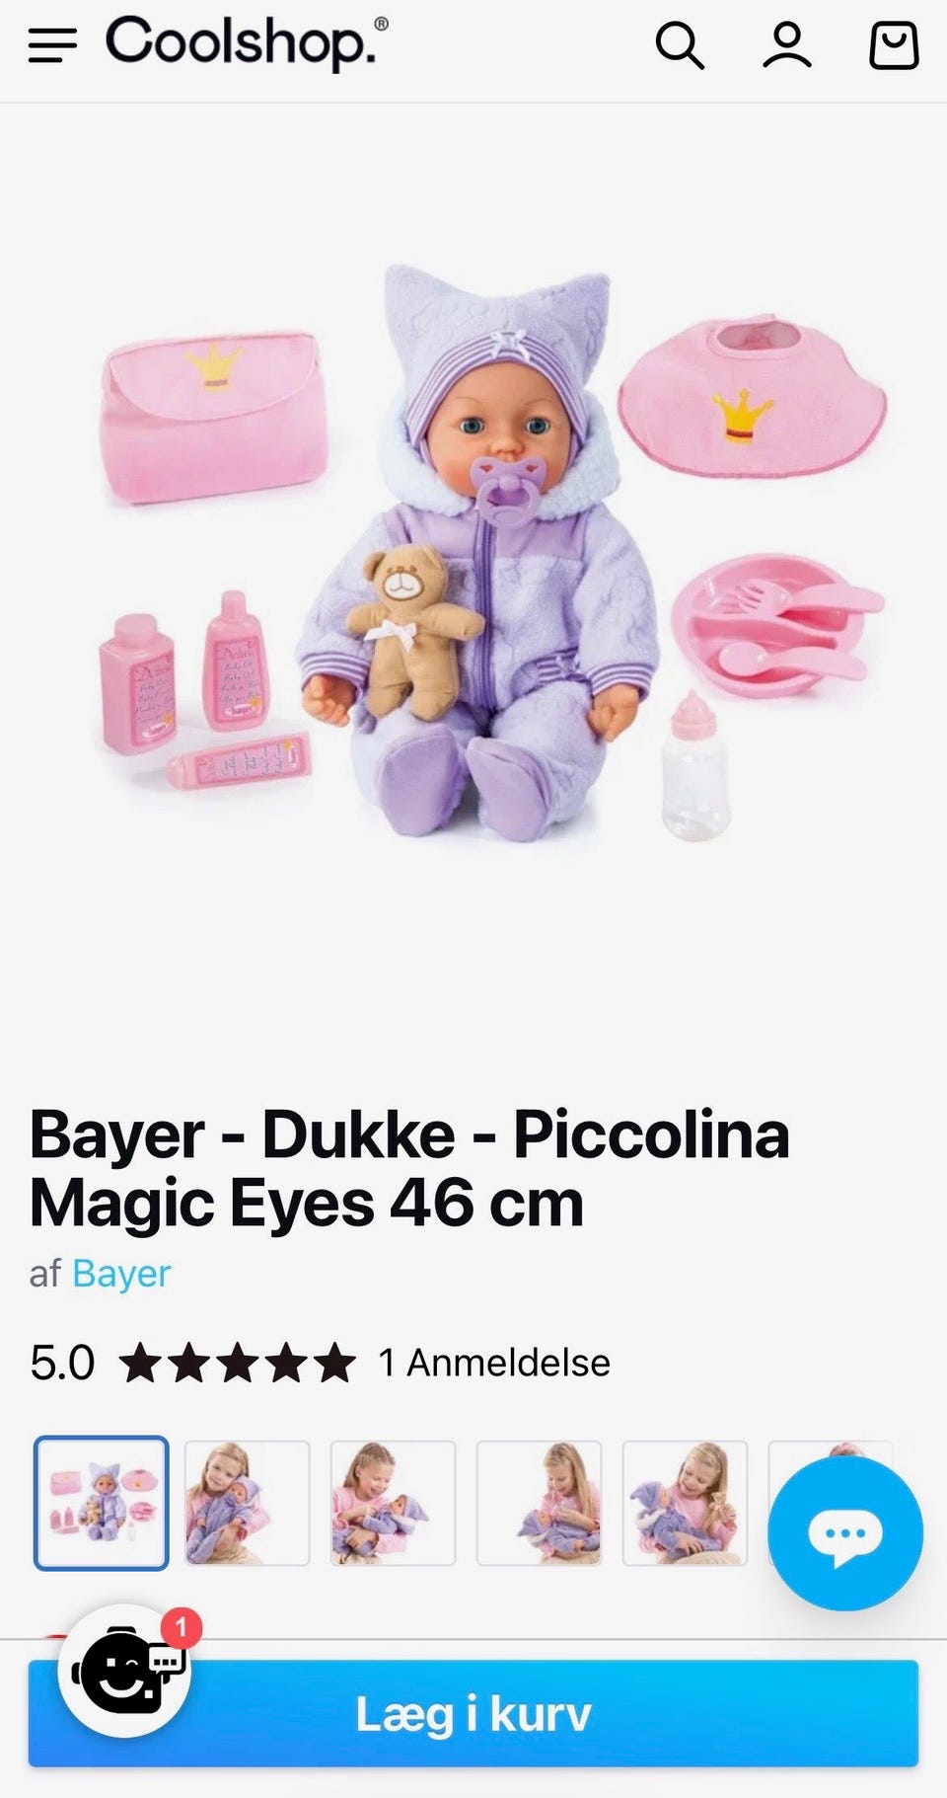This screenshot has width=947, height=1798.
Task: Select first thumbnail of doll with accessories
Action: [x=102, y=1503]
